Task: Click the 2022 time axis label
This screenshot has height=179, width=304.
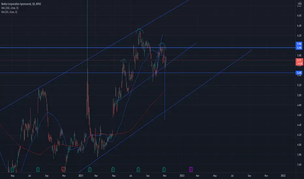Action: coord(182,176)
